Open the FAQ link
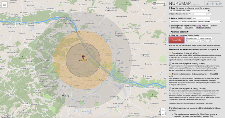The height and width of the screenshot is (118, 225). click(x=198, y=5)
